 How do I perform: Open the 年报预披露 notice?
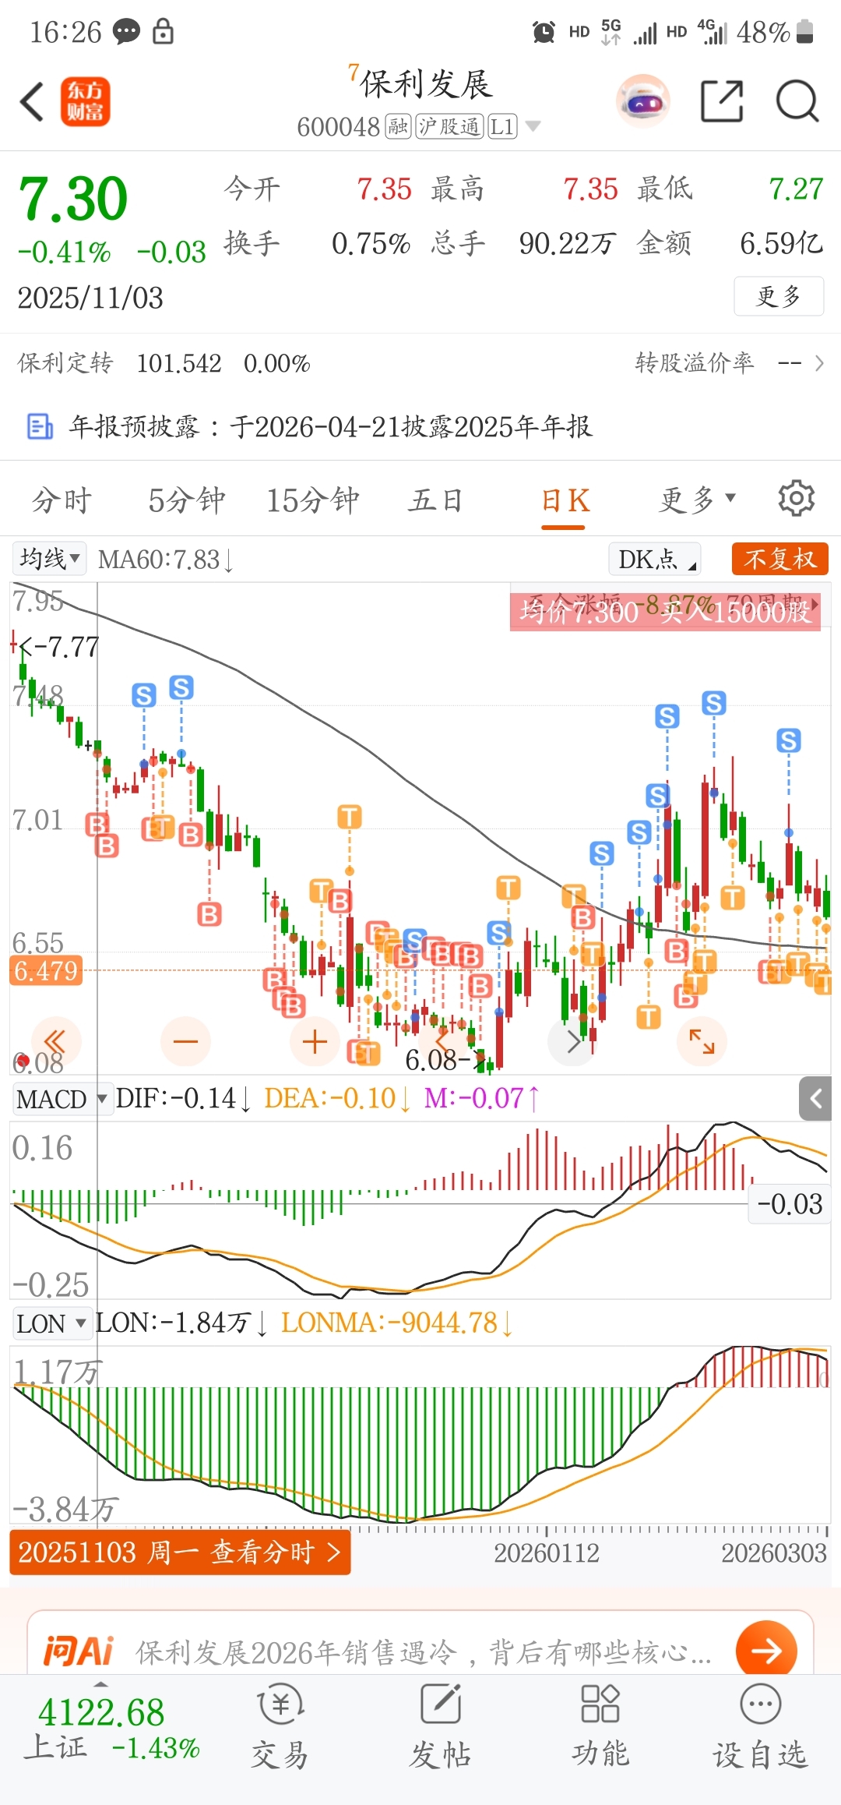click(x=331, y=427)
